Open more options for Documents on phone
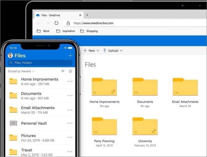This screenshot has width=207, height=157. click(70, 96)
